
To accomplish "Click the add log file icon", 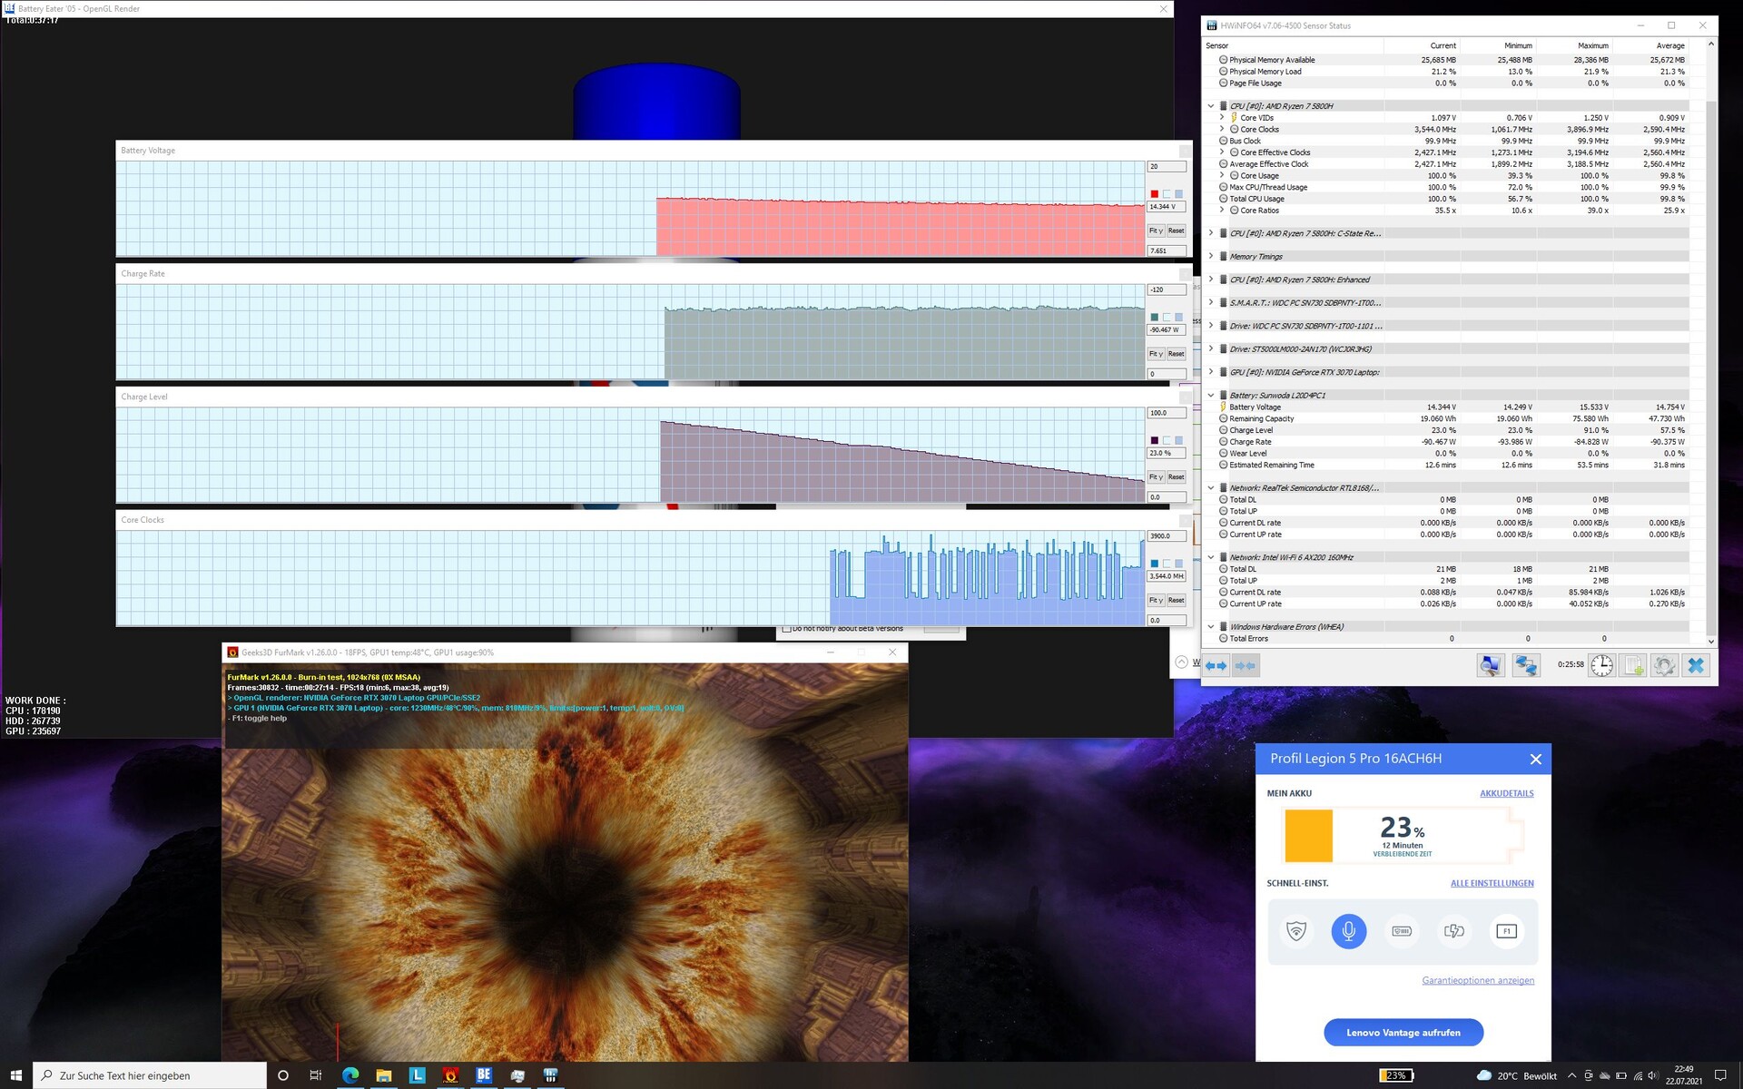I will (1633, 665).
